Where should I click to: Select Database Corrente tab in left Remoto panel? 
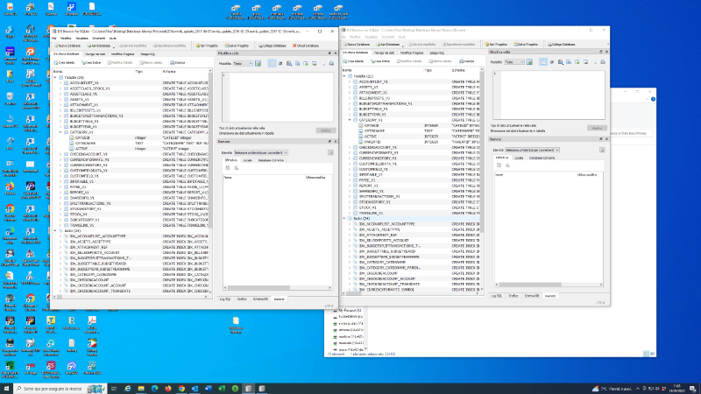tap(271, 160)
